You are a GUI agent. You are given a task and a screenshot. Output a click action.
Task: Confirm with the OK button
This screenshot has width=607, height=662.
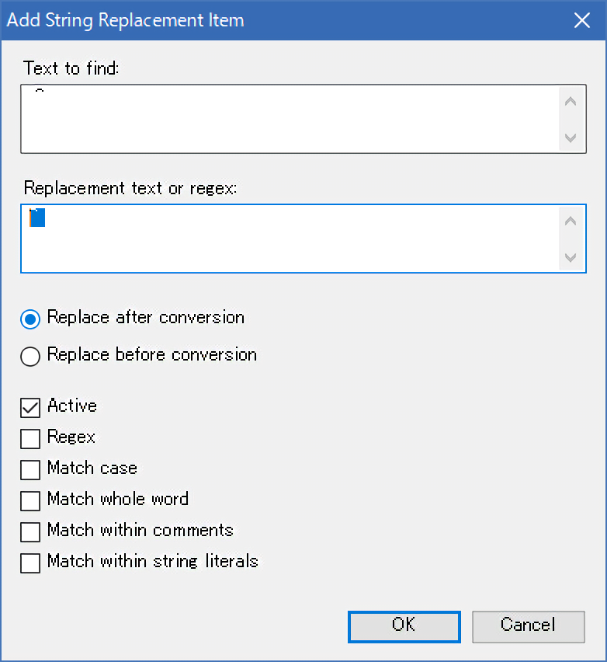tap(404, 625)
